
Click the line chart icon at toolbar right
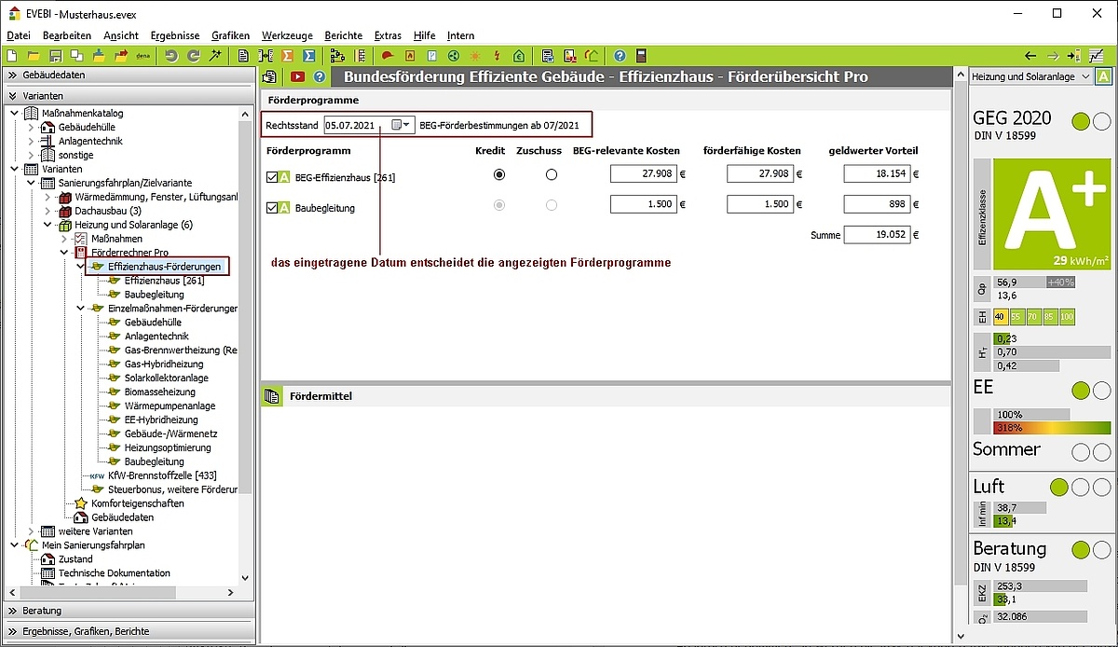[x=1097, y=56]
